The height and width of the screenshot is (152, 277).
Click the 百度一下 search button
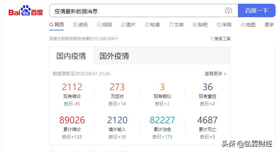pyautogui.click(x=256, y=10)
